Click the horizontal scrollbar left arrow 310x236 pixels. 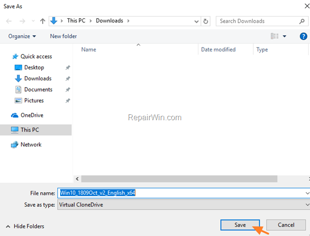[x=77, y=179]
